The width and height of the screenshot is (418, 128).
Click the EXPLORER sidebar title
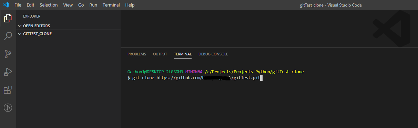pos(32,16)
